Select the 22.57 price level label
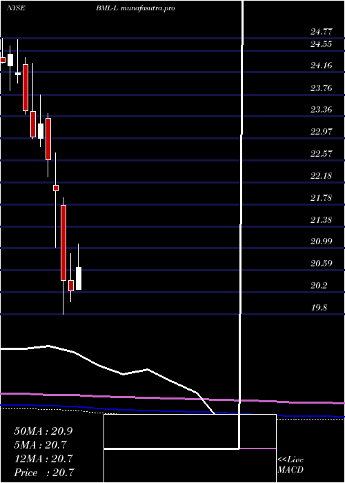This screenshot has width=345, height=483. [321, 153]
